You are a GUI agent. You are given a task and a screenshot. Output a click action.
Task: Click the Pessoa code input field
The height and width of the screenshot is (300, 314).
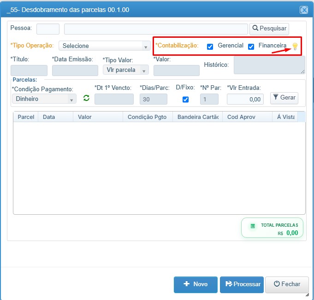pyautogui.click(x=48, y=29)
